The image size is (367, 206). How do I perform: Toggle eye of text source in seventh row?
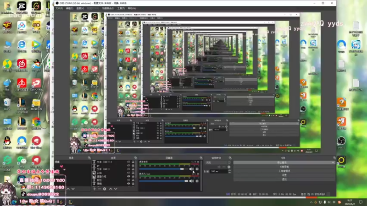(128, 184)
